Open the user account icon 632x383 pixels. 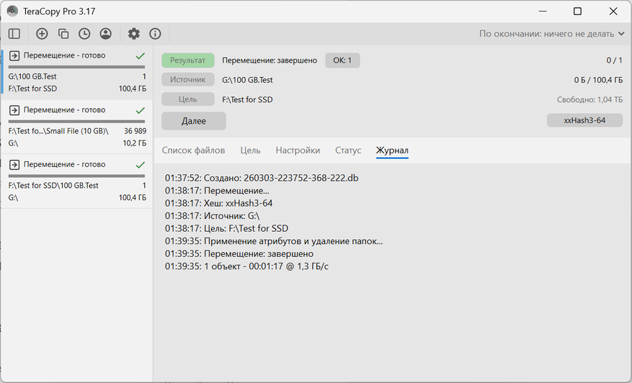click(x=106, y=34)
